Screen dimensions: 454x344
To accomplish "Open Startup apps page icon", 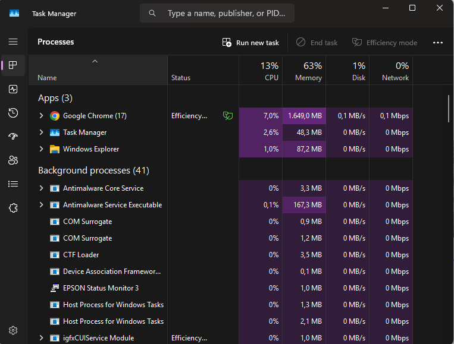I will pyautogui.click(x=13, y=137).
